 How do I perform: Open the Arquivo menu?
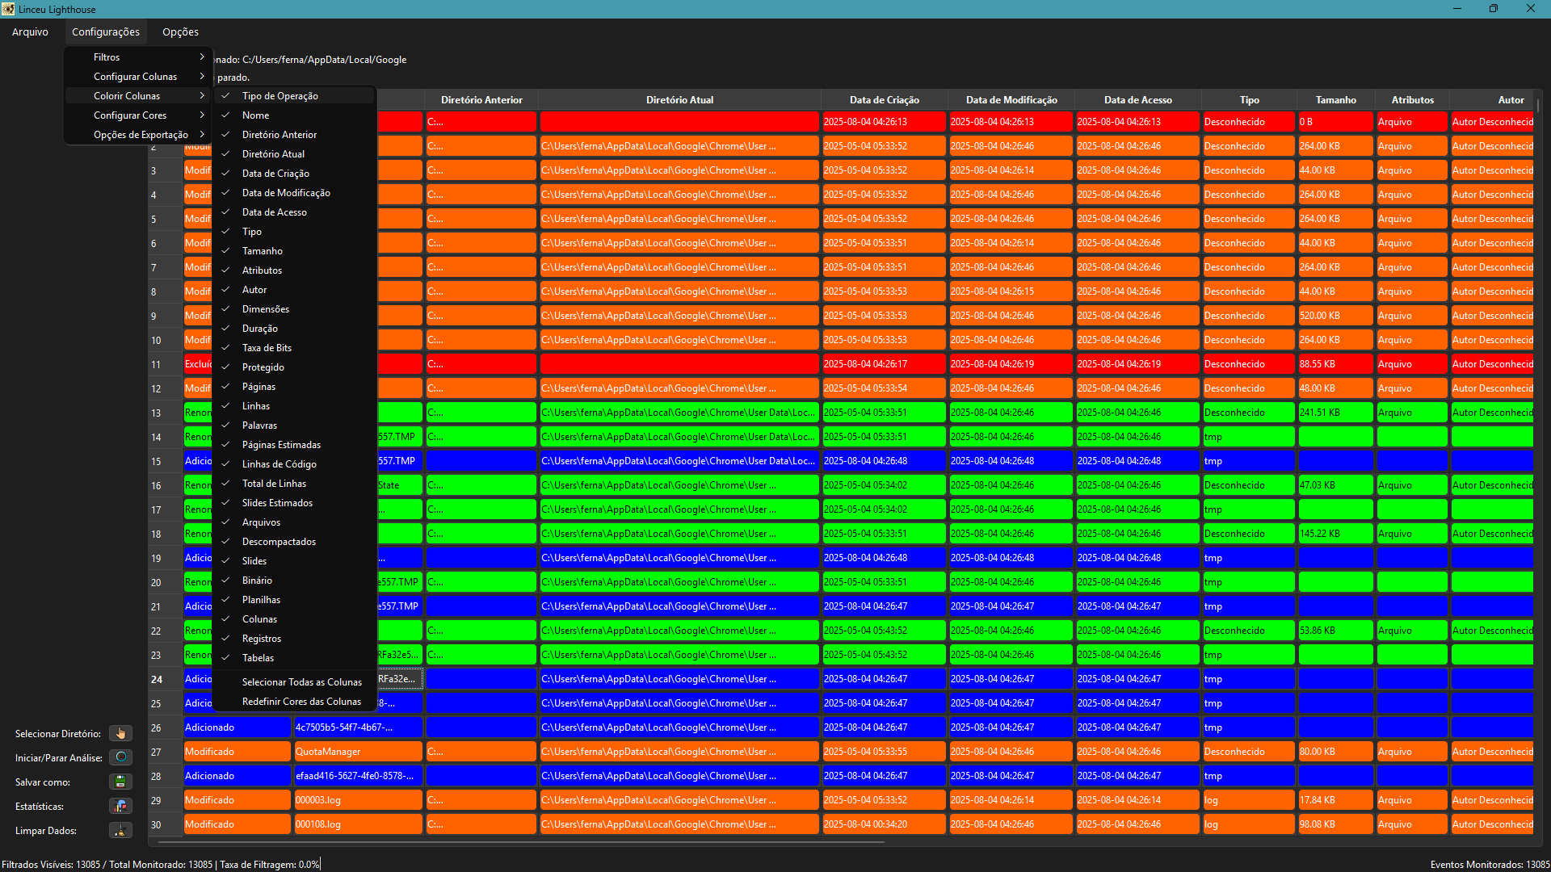30,32
